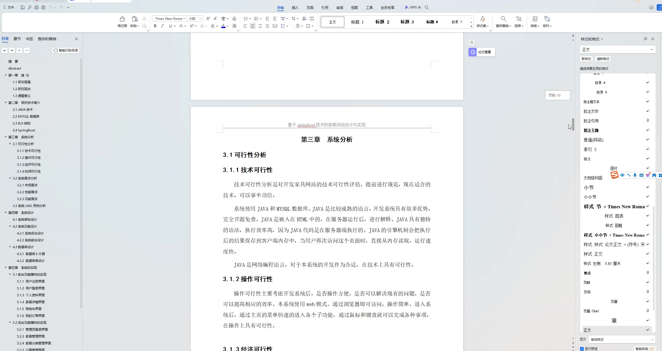Select 3.1.2 操作可行性 in outline
The height and width of the screenshot is (351, 662).
click(29, 158)
